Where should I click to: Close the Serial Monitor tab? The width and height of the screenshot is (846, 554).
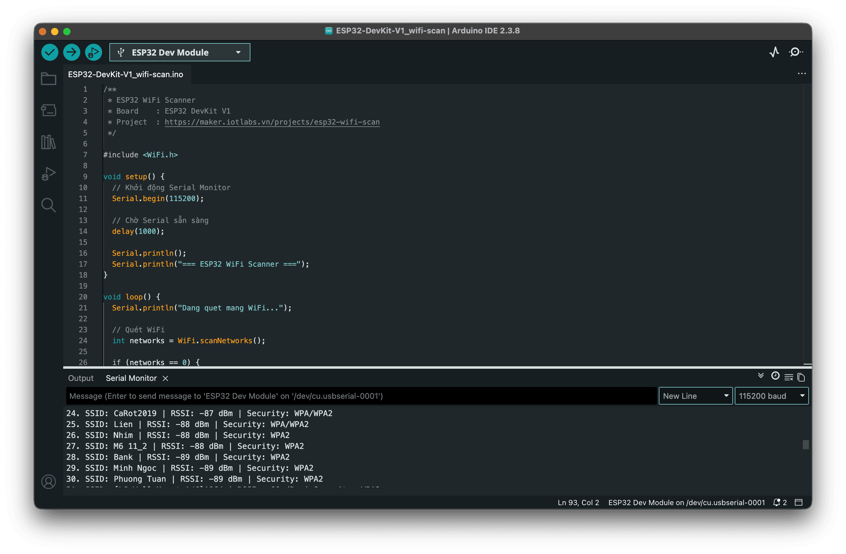[x=165, y=378]
